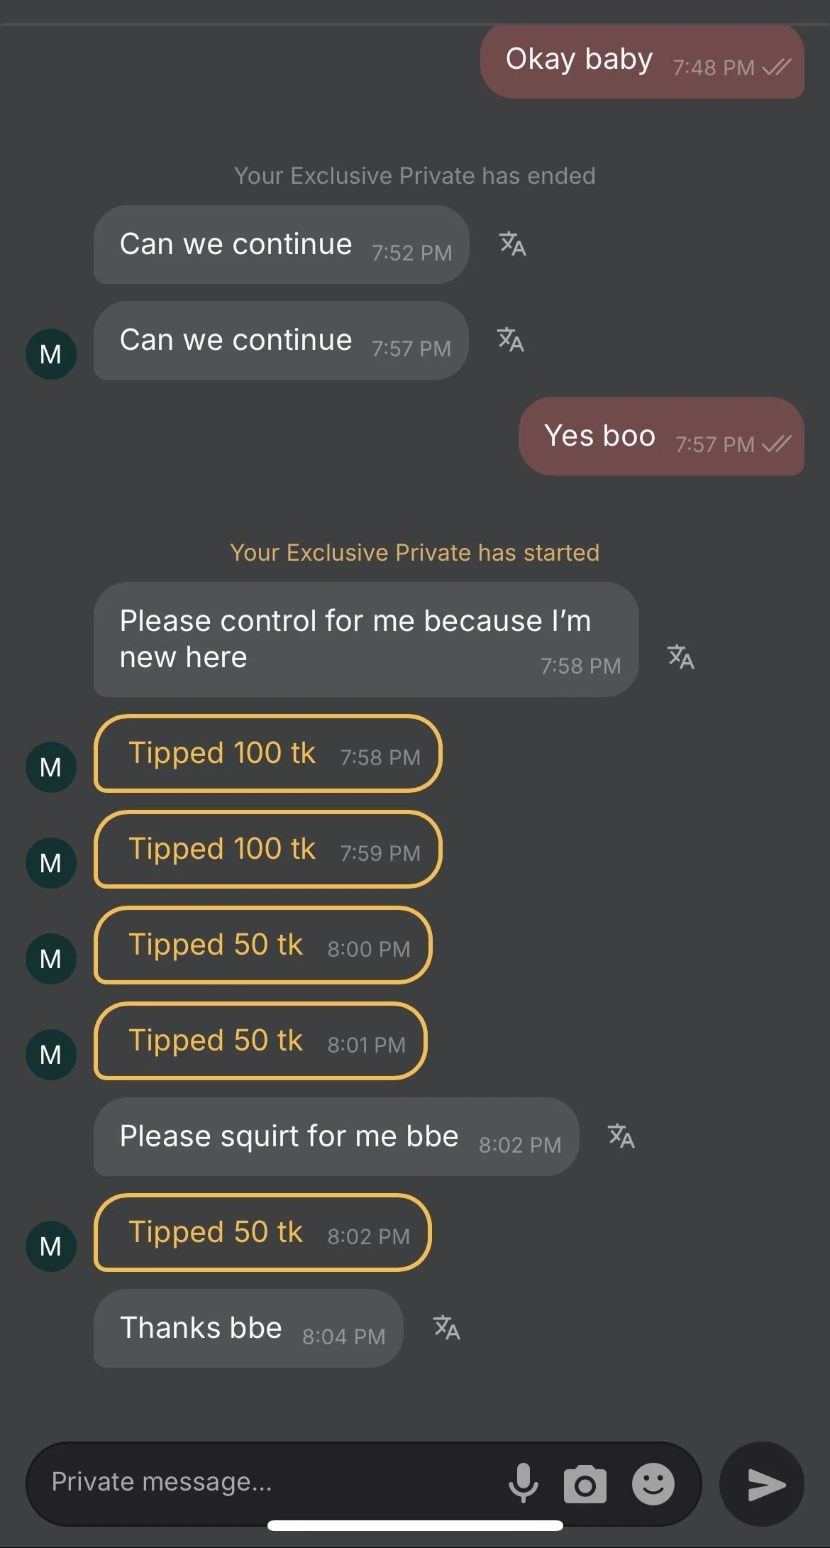Tap the 'Tipped 100 tk' 7:59 PM bubble

pos(267,850)
